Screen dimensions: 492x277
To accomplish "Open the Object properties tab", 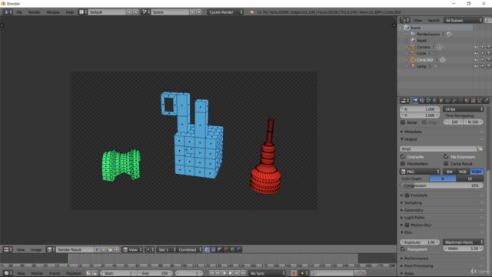I will pyautogui.click(x=441, y=101).
